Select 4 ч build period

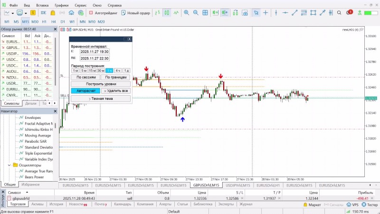[118, 70]
